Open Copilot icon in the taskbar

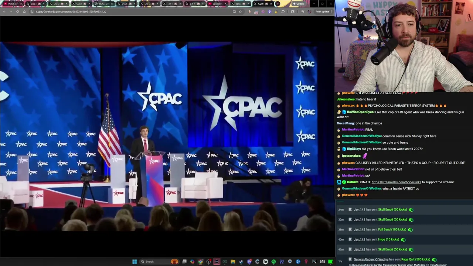192,262
